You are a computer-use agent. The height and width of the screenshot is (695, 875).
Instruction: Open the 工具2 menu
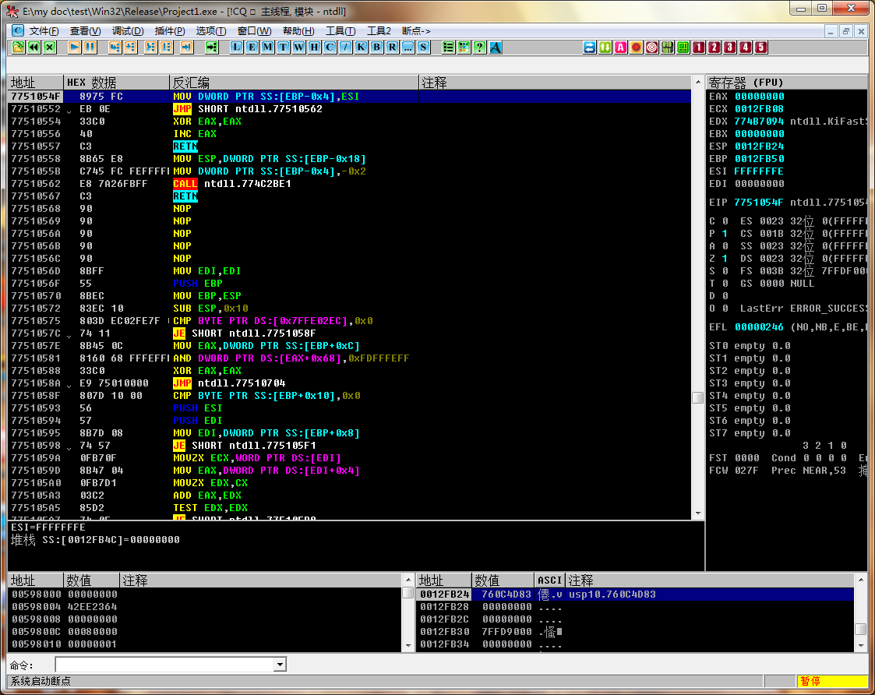[x=379, y=30]
